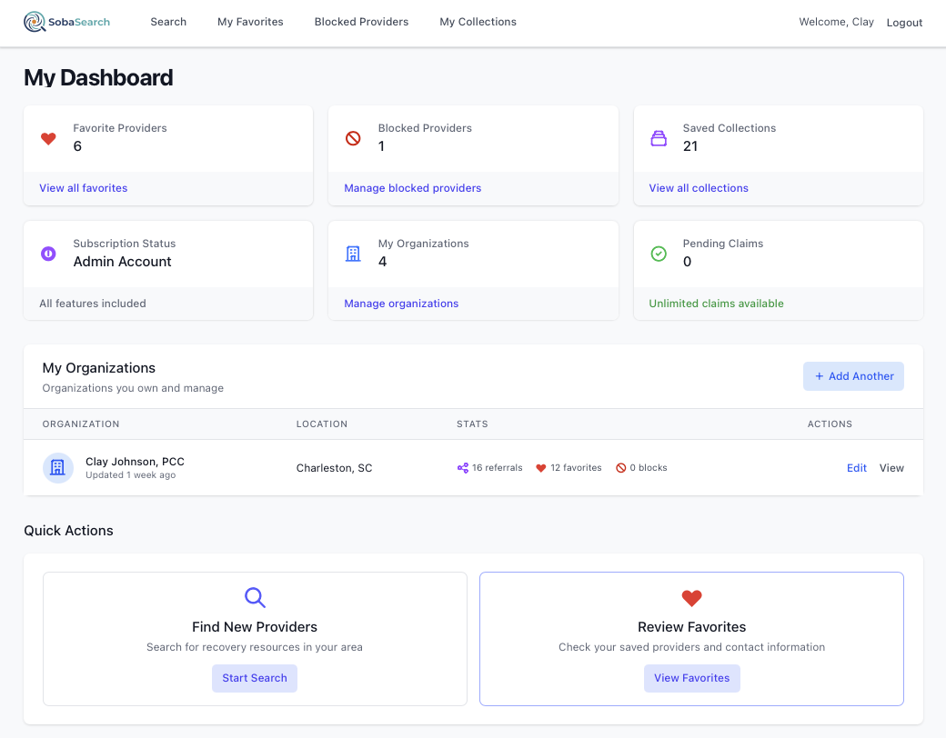This screenshot has height=738, width=946.
Task: Click the red heart Favorite Providers icon
Action: pos(49,139)
